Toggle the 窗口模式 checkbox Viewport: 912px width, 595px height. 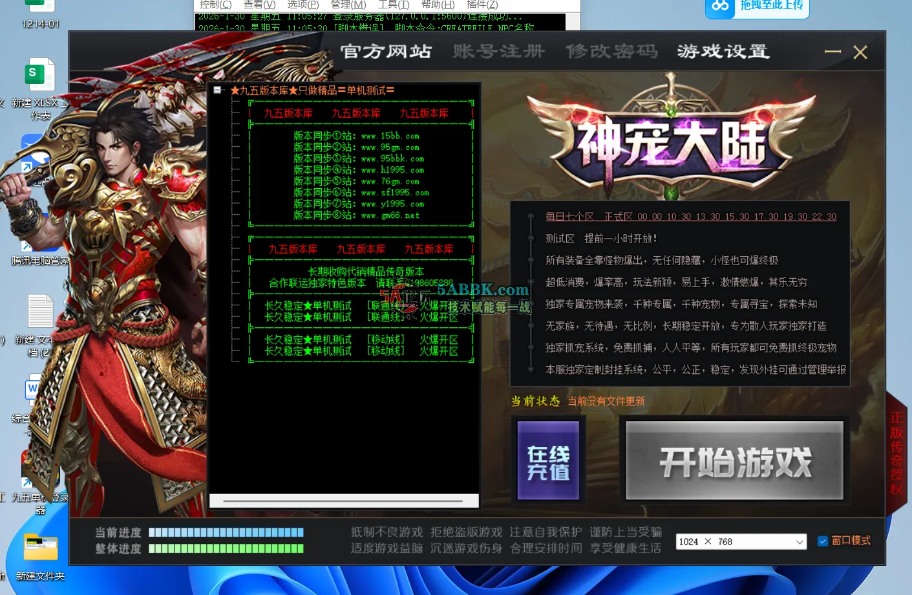coord(823,541)
